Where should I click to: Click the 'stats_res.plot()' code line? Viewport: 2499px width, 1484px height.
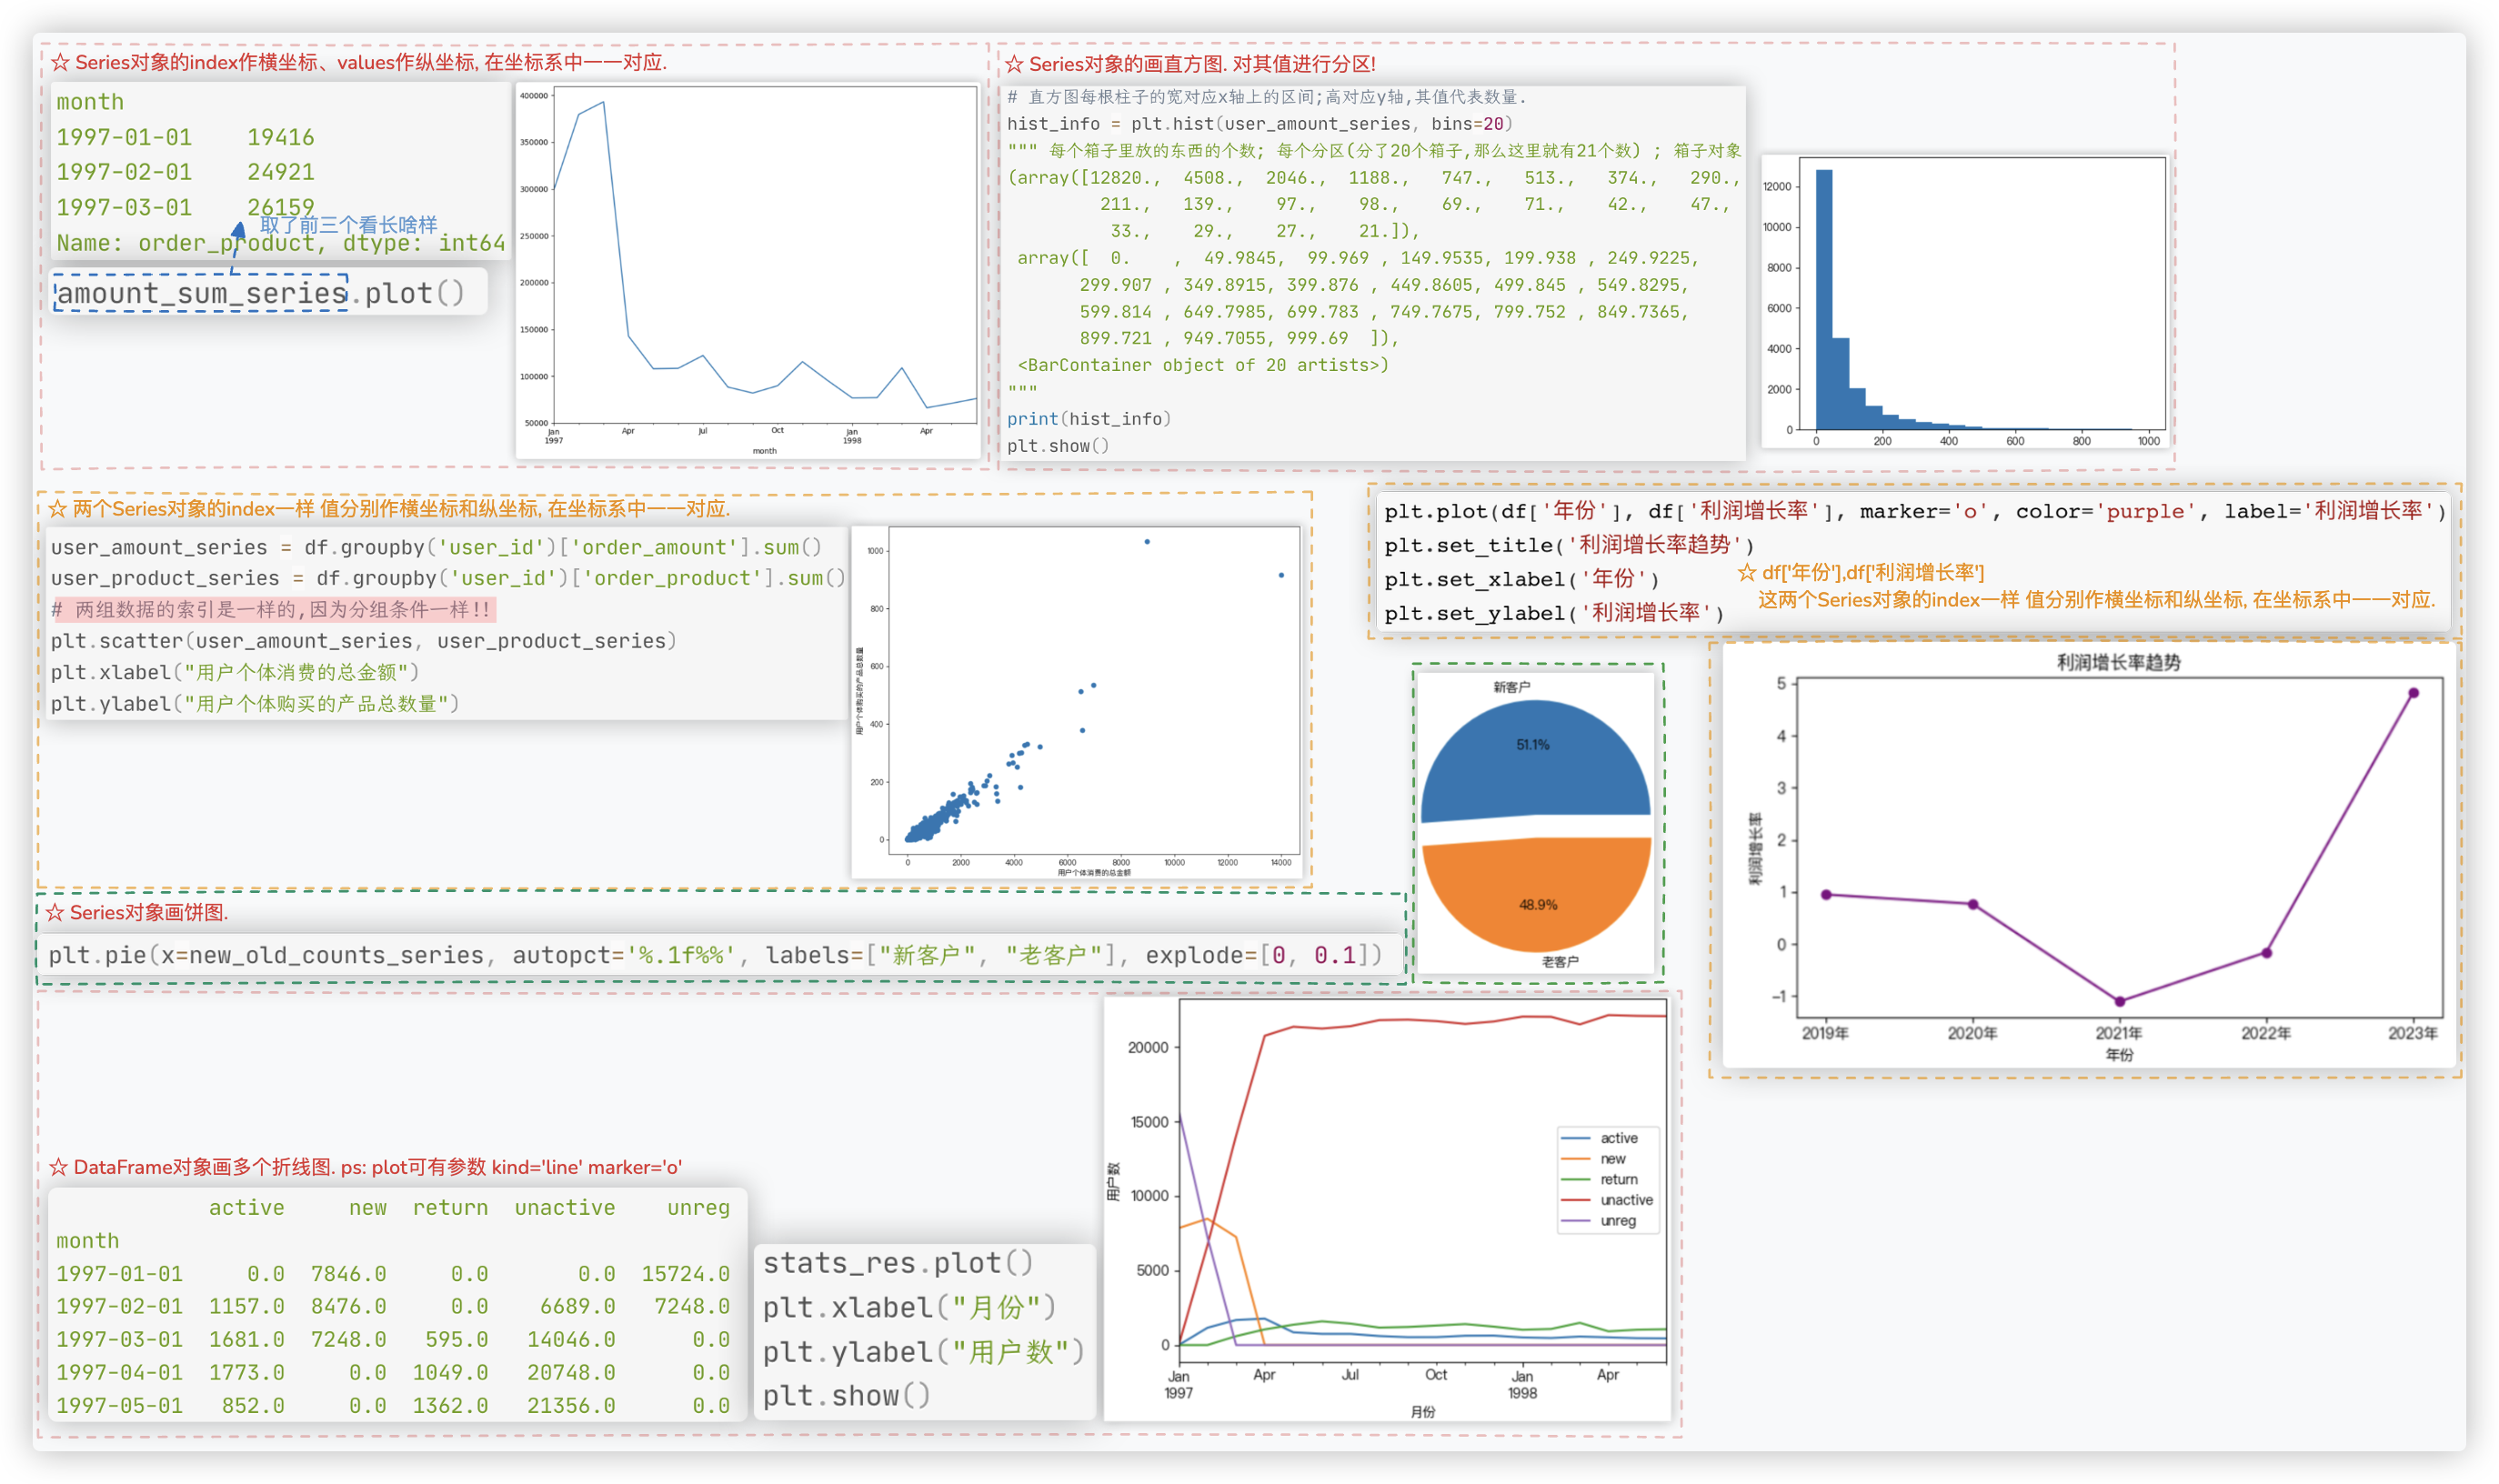pyautogui.click(x=897, y=1263)
